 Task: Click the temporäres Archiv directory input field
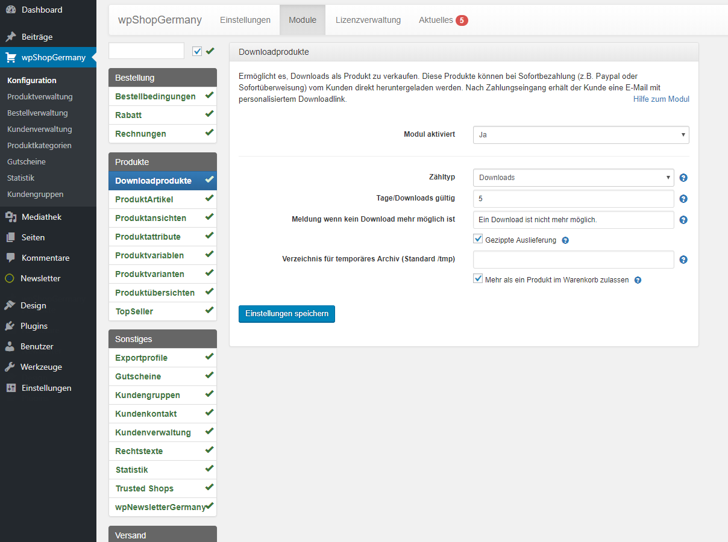click(x=574, y=260)
